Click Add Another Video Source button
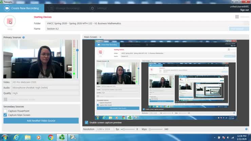Image resolution: width=251 pixels, height=141 pixels. tap(41, 121)
